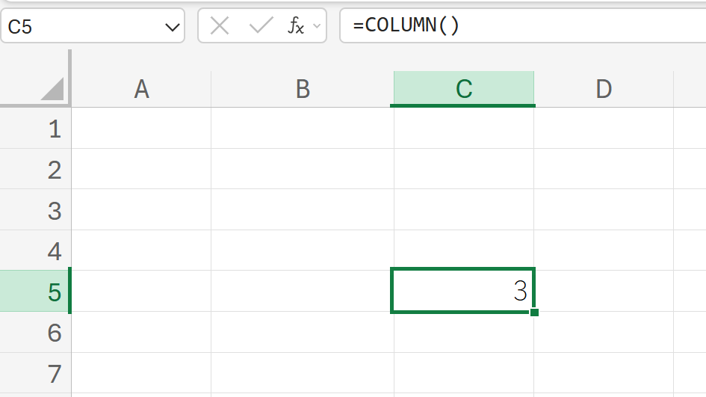Select empty cell B3

click(303, 210)
